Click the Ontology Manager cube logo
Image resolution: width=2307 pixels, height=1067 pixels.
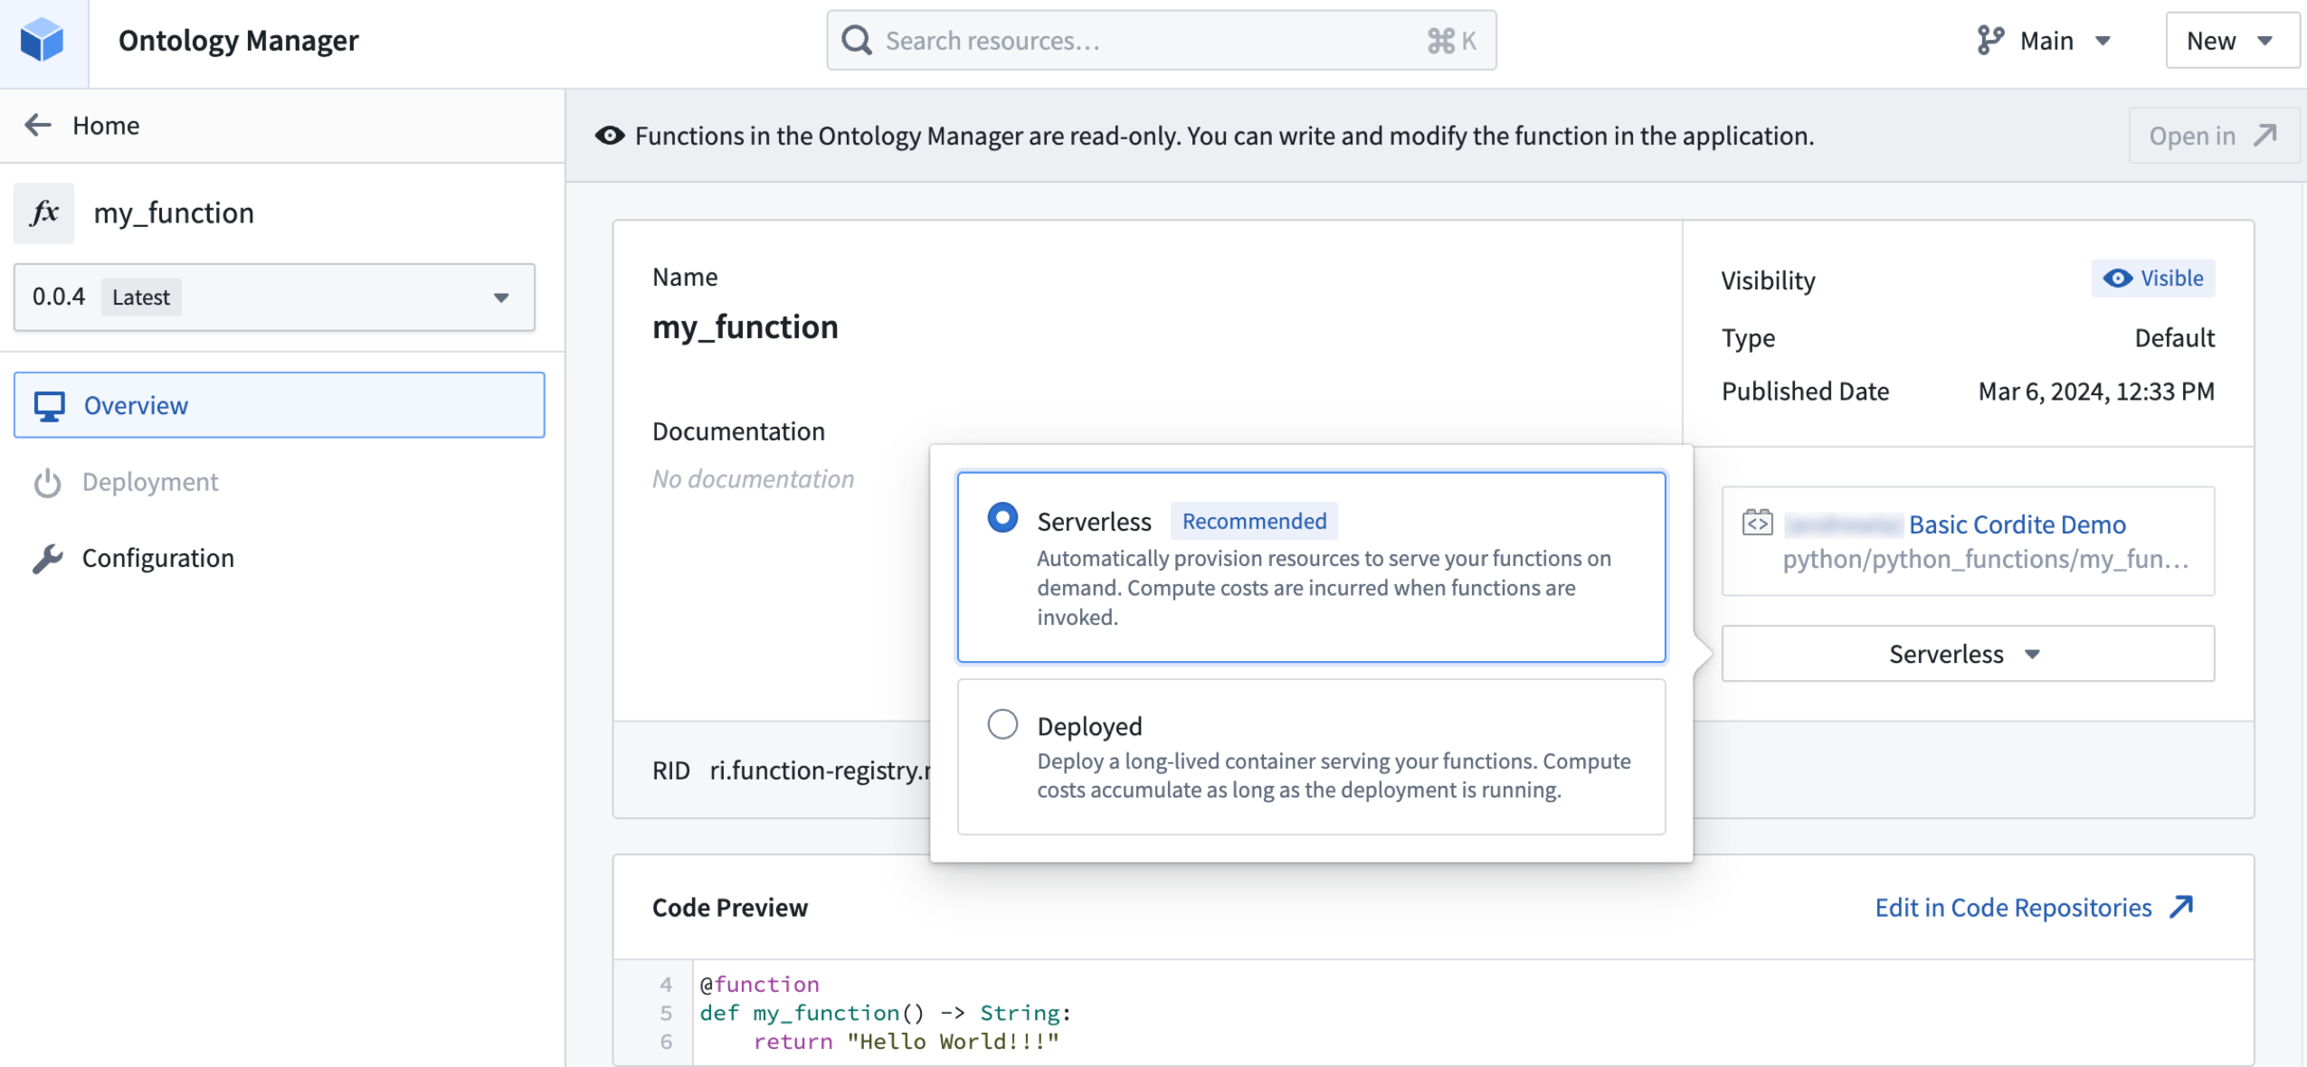(x=43, y=40)
